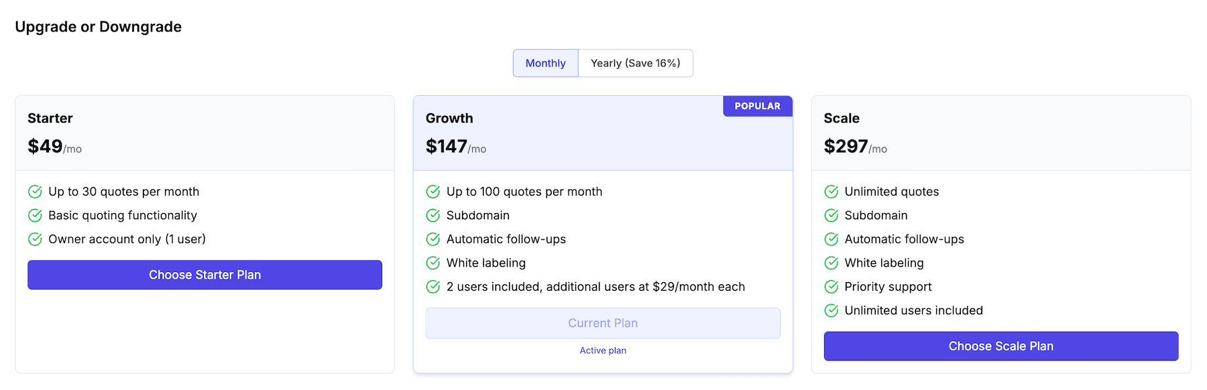Click the Scale plan's Subdomain feature entry
Screen dimensions: 1207x390
876,215
